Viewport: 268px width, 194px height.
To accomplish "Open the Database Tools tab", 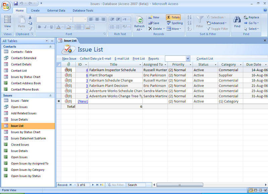I will click(83, 11).
